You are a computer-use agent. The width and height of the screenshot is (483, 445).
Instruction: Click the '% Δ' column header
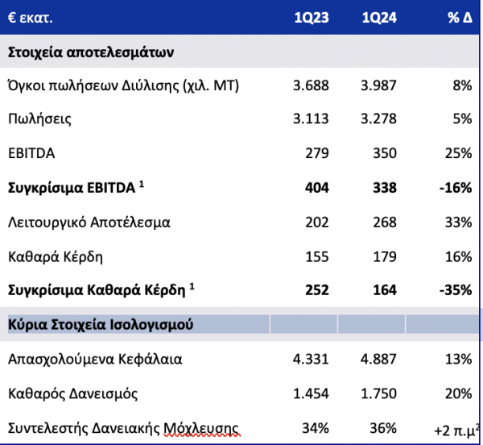[460, 18]
